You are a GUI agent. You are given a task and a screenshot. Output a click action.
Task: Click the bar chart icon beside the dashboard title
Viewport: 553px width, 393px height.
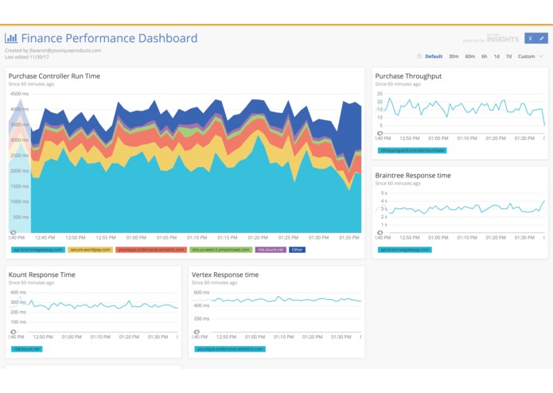[11, 38]
